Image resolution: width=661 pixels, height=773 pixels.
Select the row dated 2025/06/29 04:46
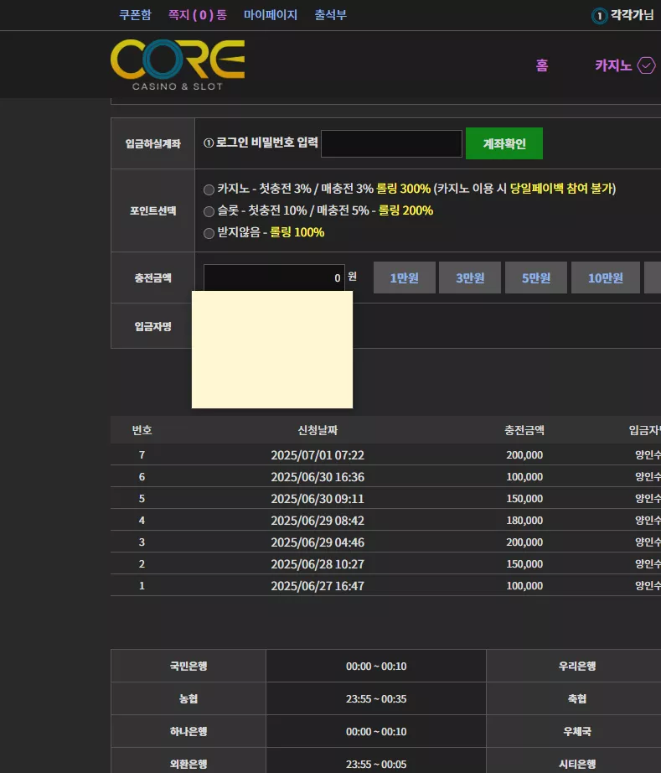[x=385, y=542]
